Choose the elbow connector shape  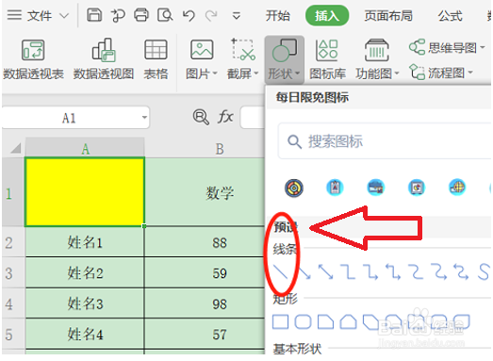point(349,271)
